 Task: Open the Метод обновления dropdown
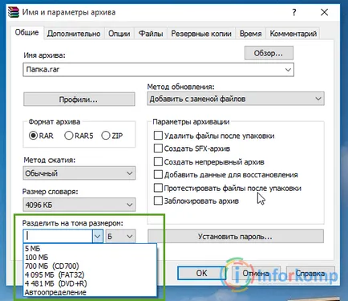pyautogui.click(x=236, y=99)
